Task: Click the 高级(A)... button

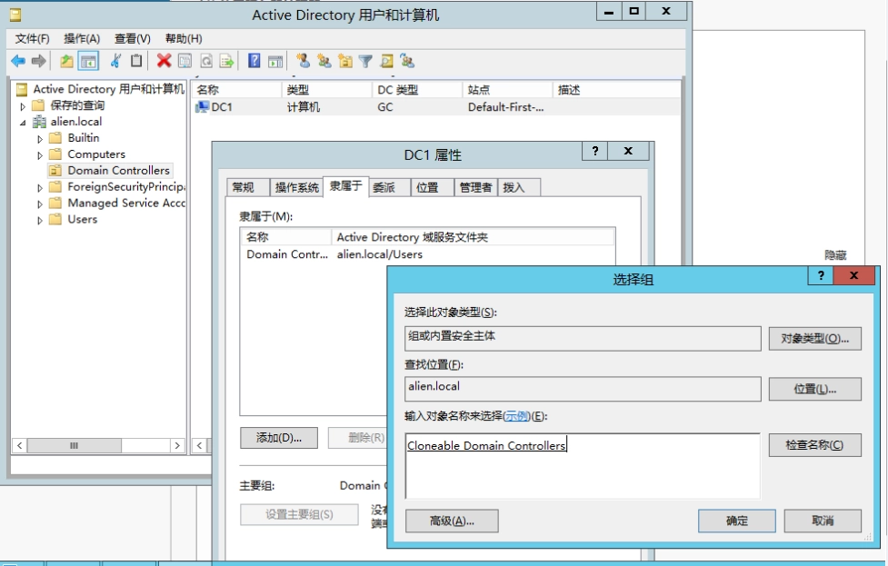Action: (x=452, y=521)
